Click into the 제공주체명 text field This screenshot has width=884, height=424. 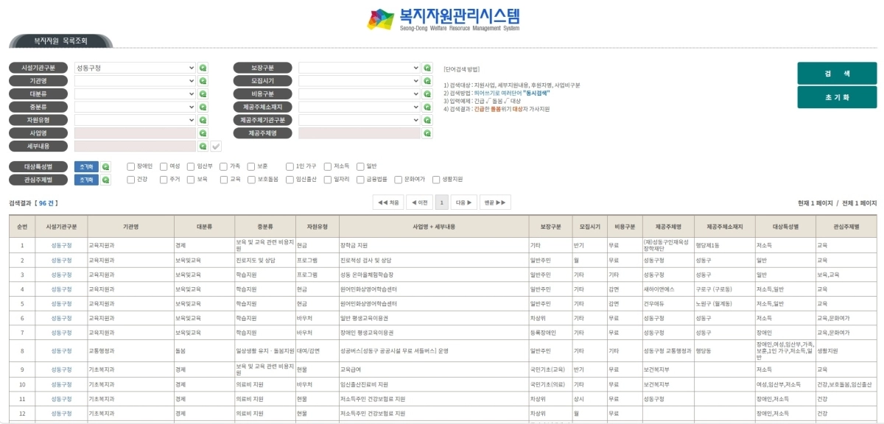359,133
